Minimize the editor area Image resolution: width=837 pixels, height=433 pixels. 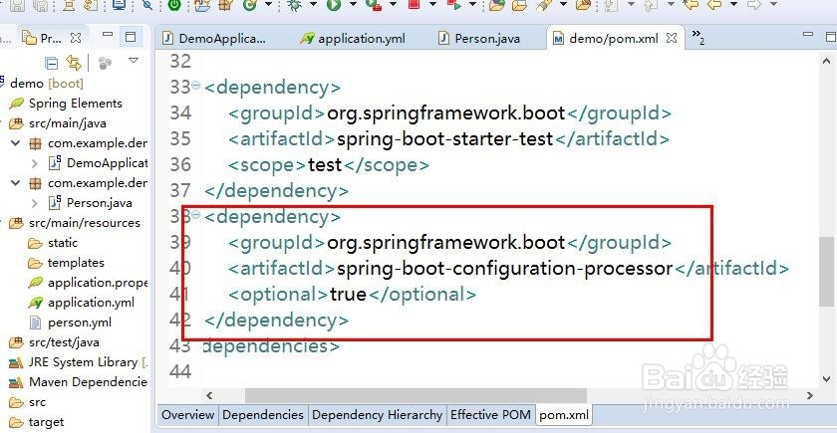[808, 34]
